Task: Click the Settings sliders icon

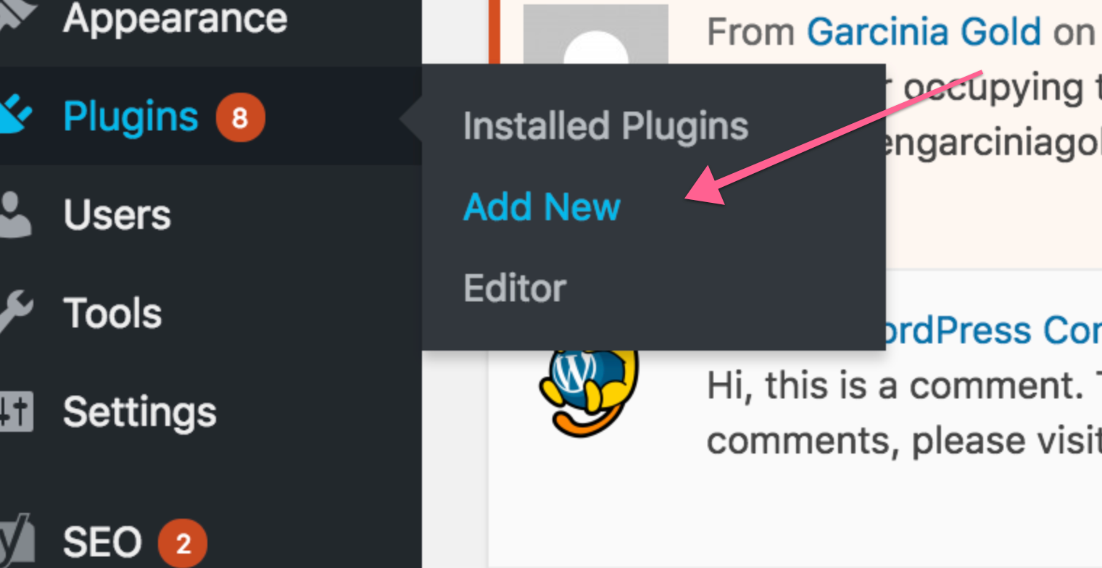Action: click(16, 412)
